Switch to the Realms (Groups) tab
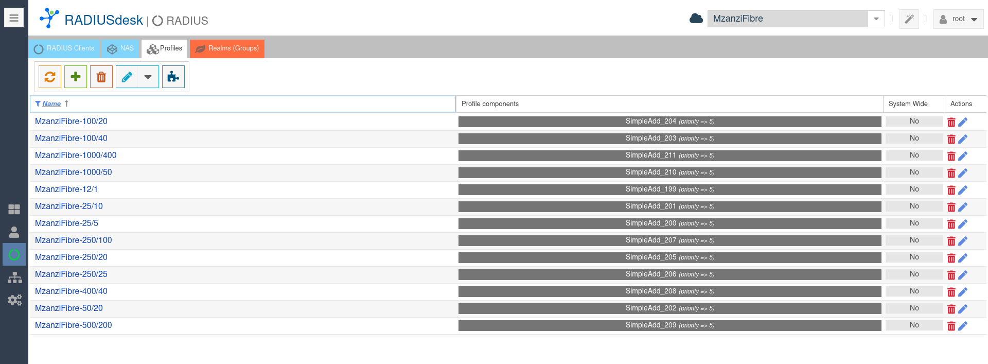988x364 pixels. [227, 48]
